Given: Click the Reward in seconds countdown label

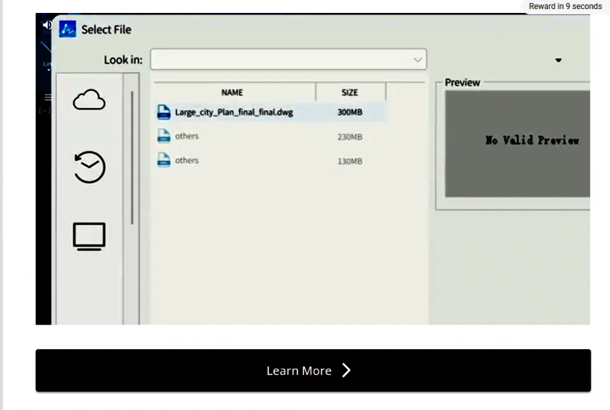Looking at the screenshot, I should point(565,6).
